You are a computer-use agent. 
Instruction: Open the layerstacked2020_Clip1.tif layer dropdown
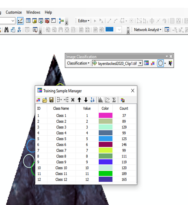coord(140,63)
